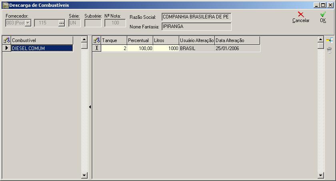Viewport: 336px width, 181px height.
Task: Click the Tanque cell with value 2
Action: click(114, 48)
